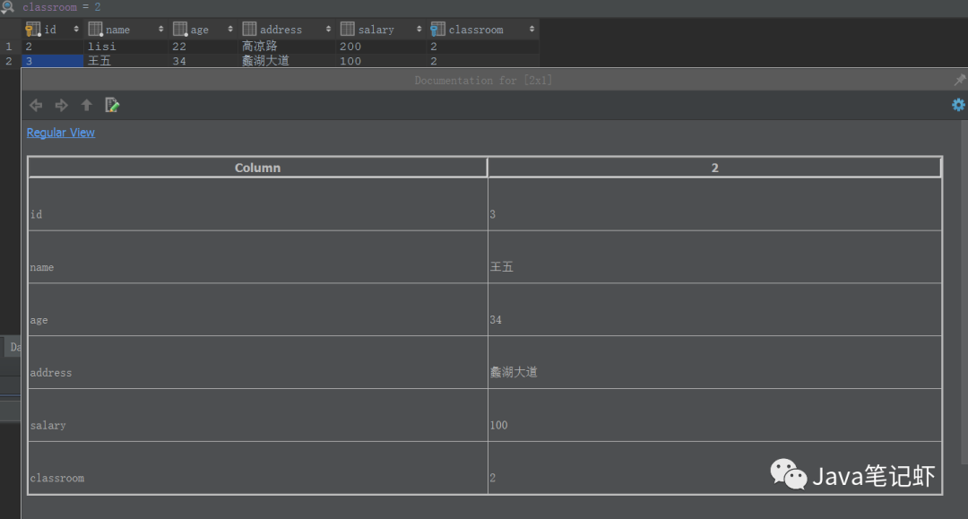The width and height of the screenshot is (968, 519).
Task: Select the id cell '2' in row 1
Action: 53,47
